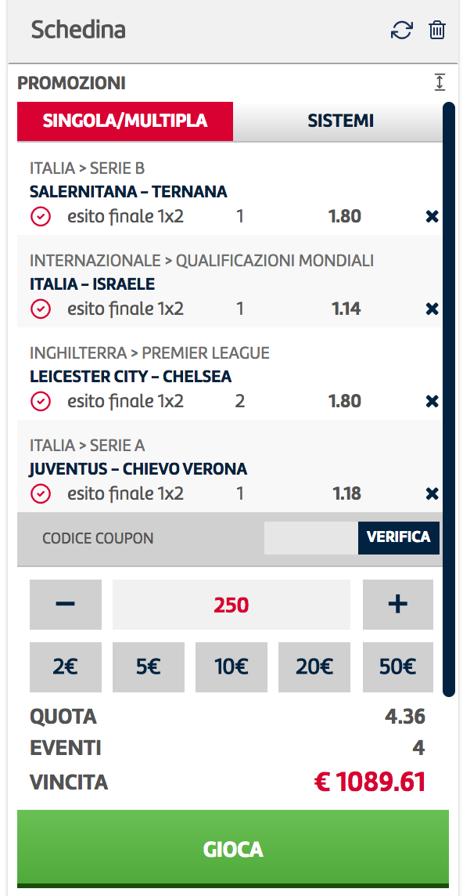Toggle the Salernitana – Ternana check circle
The height and width of the screenshot is (896, 463).
tap(41, 217)
